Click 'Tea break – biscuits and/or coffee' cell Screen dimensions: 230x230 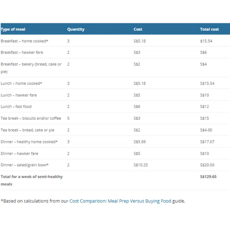pyautogui.click(x=31, y=119)
